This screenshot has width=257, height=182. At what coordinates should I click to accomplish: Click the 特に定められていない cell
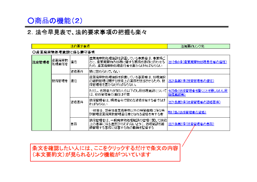tap(128, 72)
